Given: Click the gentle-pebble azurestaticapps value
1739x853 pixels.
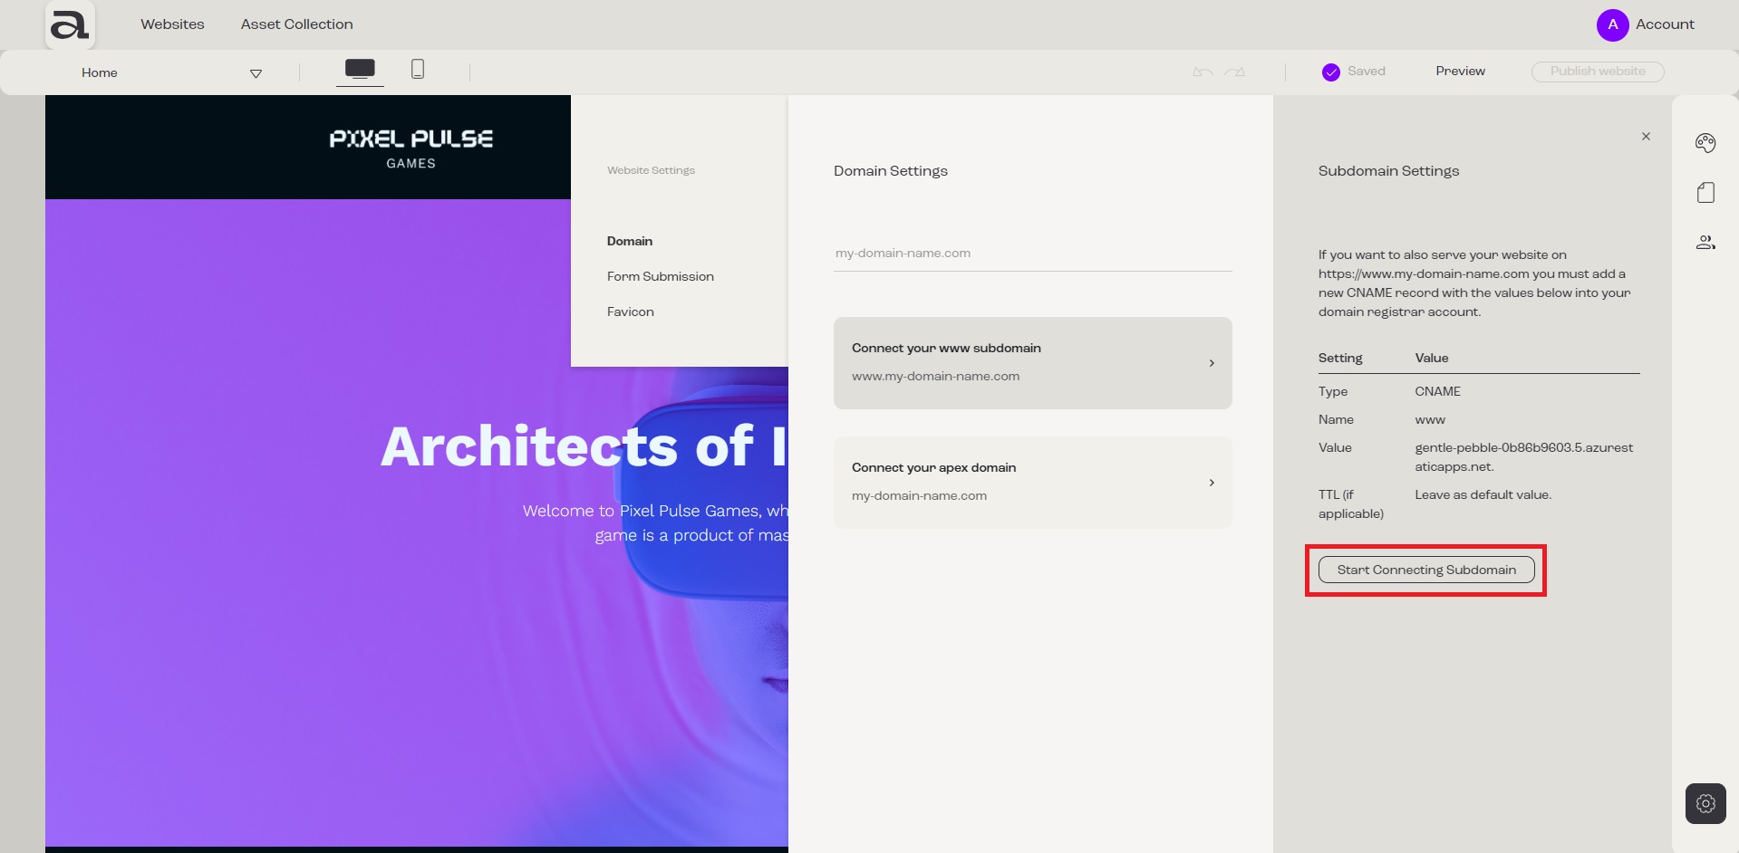Looking at the screenshot, I should 1524,457.
